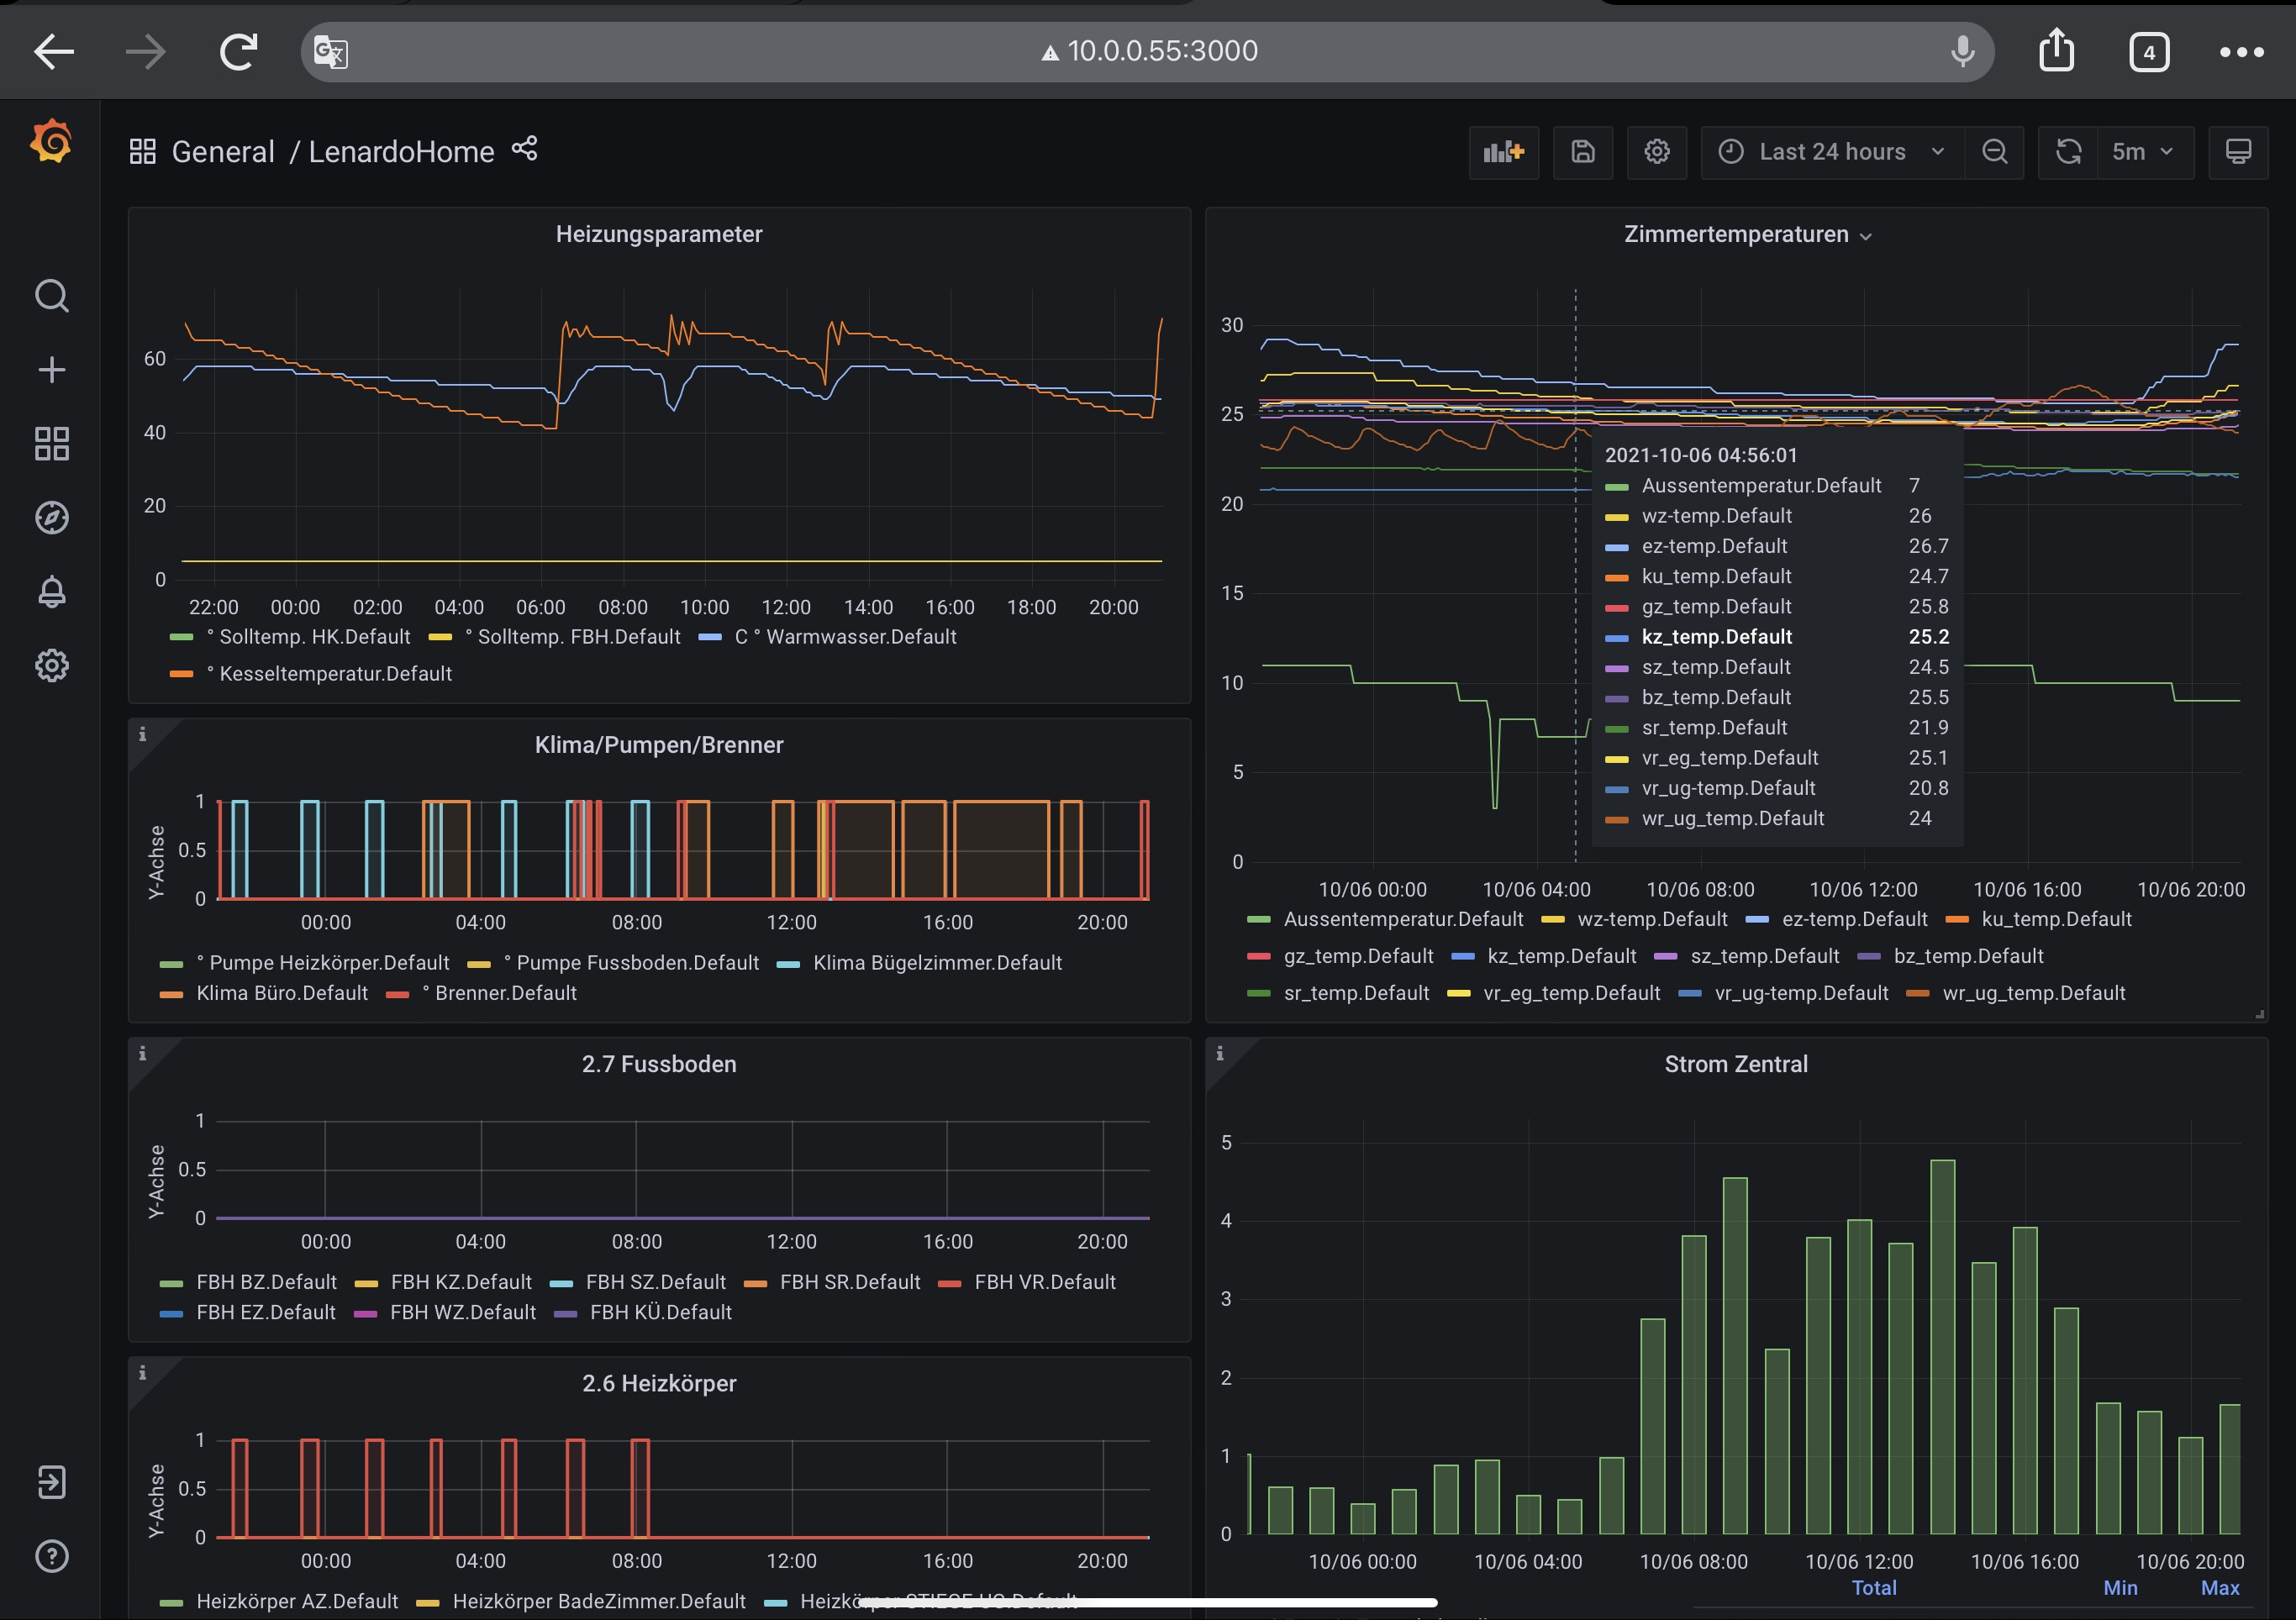Screen dimensions: 2296x1620
Task: Toggle Klima Büro.Default legend series
Action: (282, 993)
